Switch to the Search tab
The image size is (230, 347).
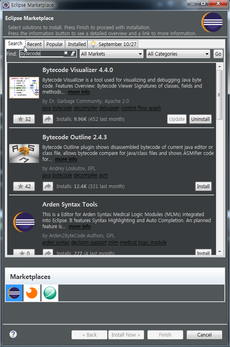tap(15, 44)
